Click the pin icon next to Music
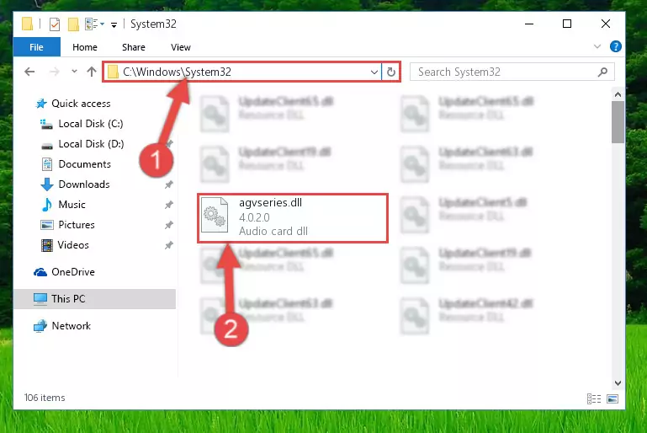This screenshot has width=647, height=433. click(x=169, y=205)
